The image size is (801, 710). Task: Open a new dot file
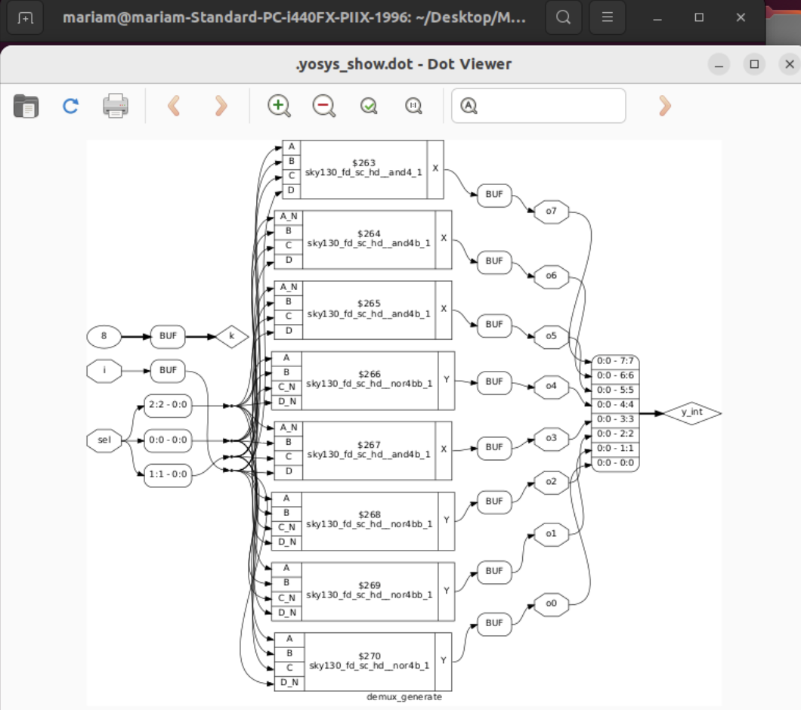[x=25, y=106]
